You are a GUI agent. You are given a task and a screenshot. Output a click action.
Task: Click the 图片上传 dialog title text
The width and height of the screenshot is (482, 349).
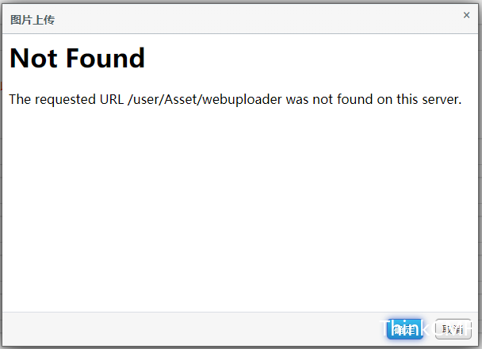(x=33, y=20)
